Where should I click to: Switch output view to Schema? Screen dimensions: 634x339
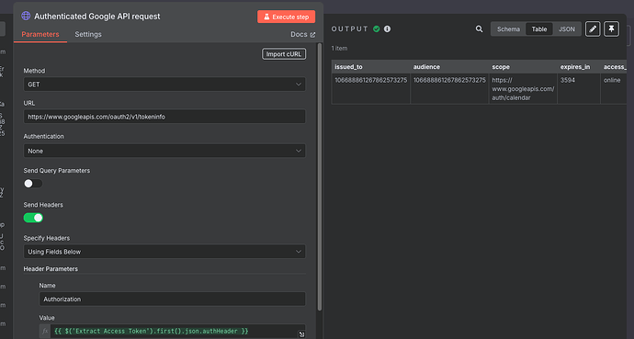[508, 29]
